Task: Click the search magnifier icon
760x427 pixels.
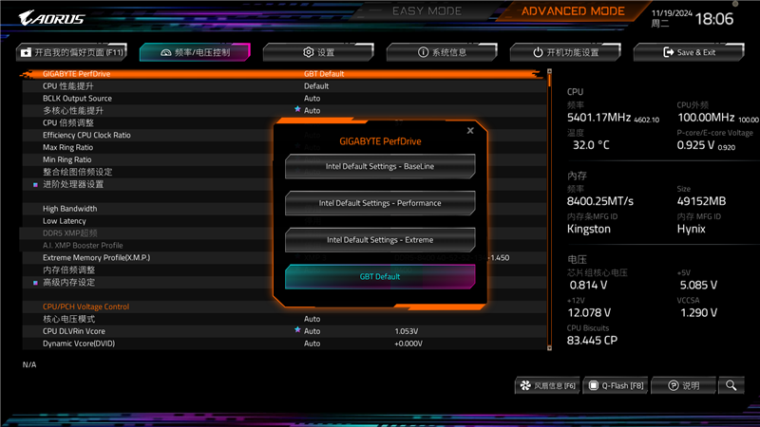Action: (731, 385)
